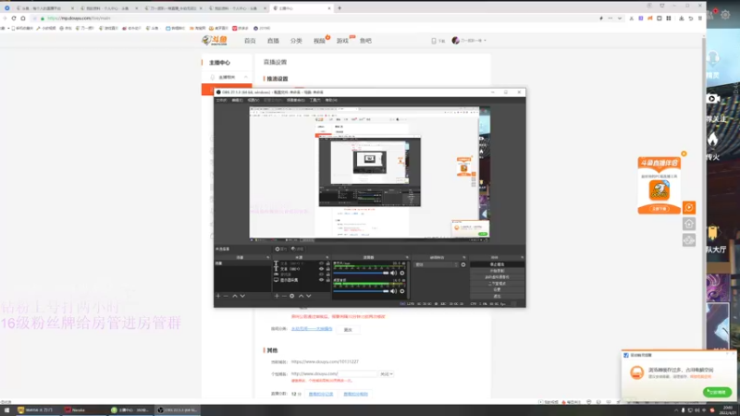
Task: Go to 分类 on Douyu navigation
Action: (296, 41)
